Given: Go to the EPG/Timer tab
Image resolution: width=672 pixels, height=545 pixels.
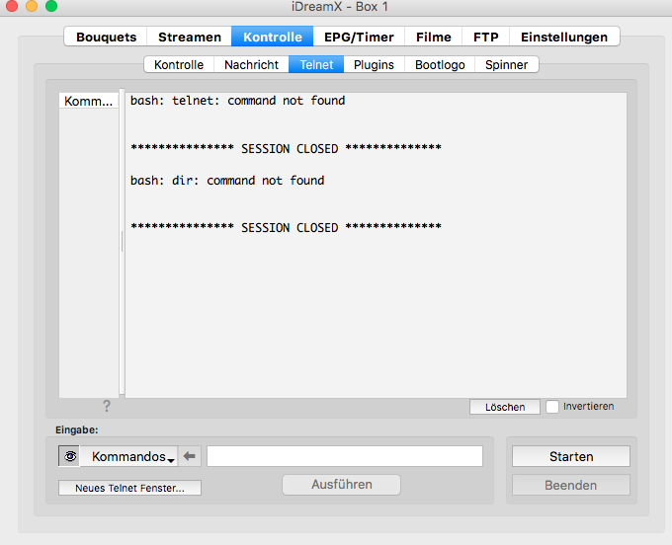Looking at the screenshot, I should click(x=359, y=37).
